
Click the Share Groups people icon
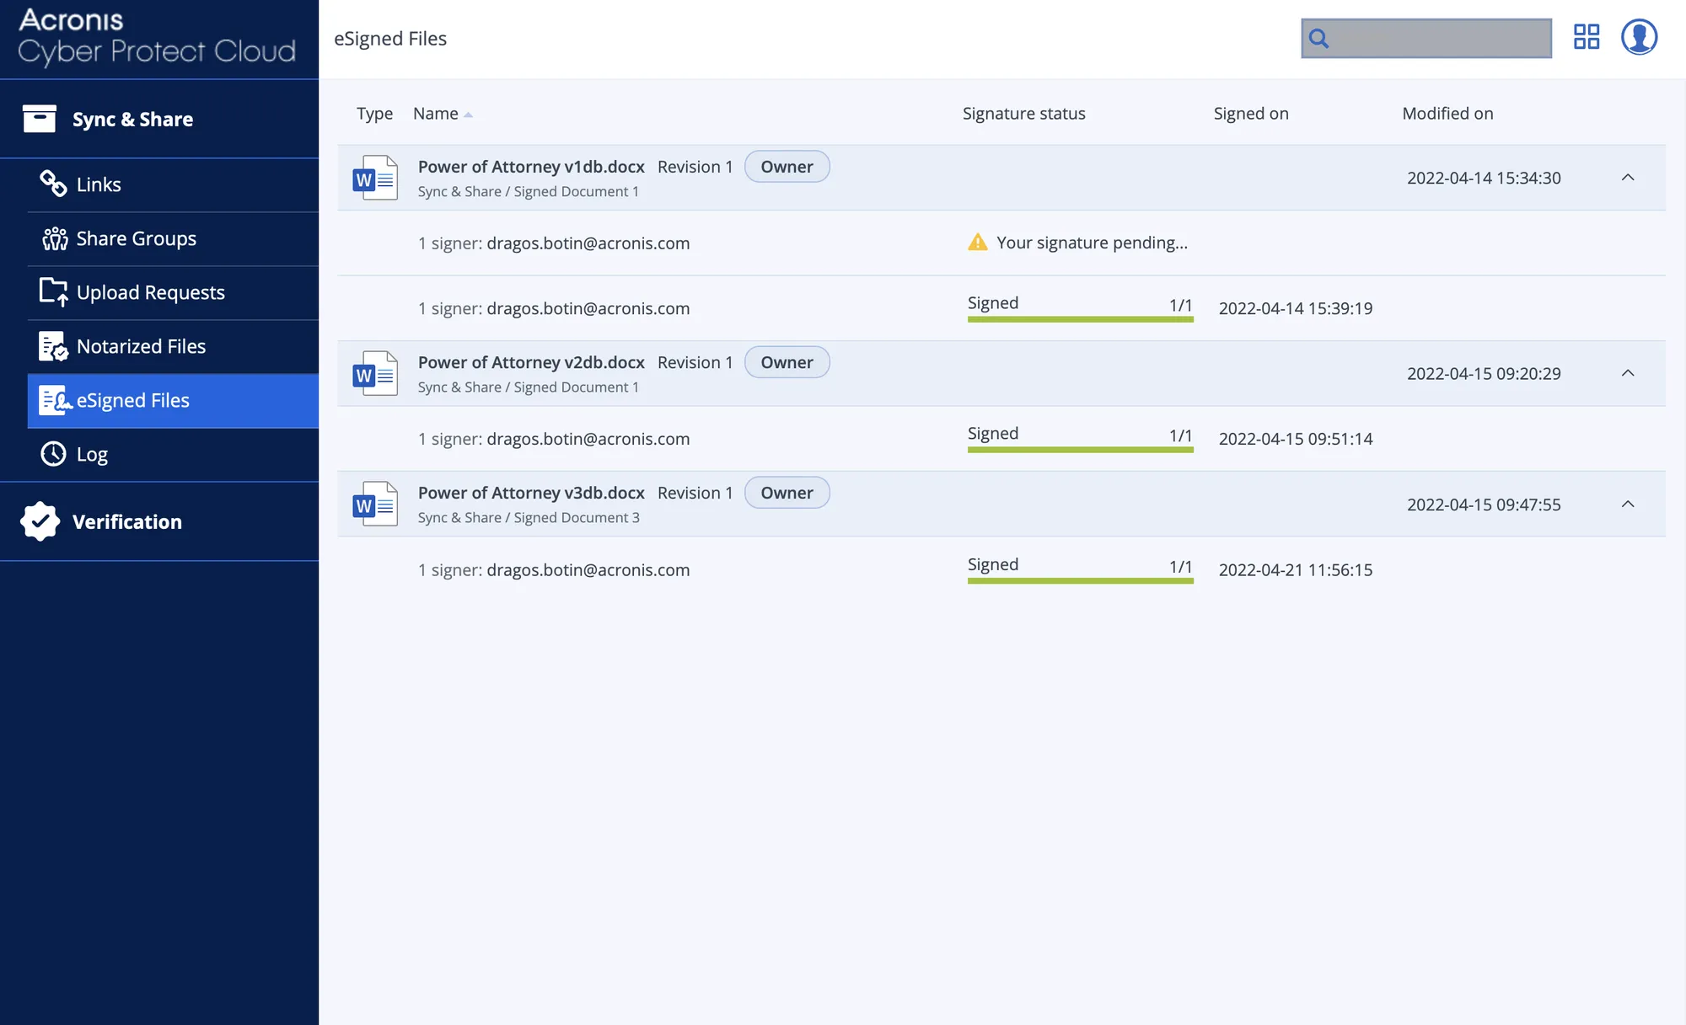[x=55, y=238]
